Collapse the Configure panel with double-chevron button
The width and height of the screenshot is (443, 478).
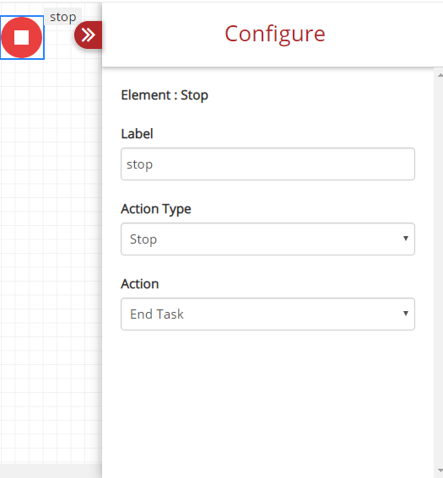point(88,35)
